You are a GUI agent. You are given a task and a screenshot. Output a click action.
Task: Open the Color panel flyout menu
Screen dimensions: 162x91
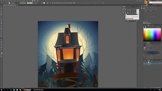(161, 25)
